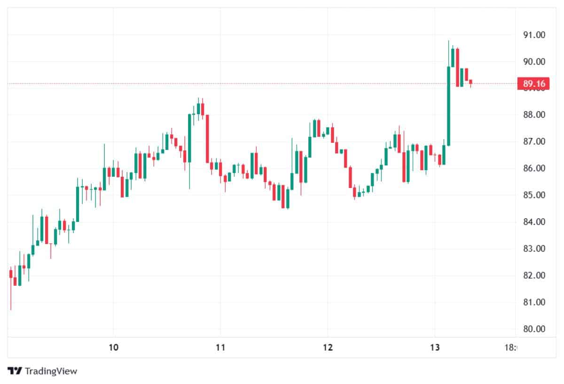This screenshot has width=564, height=384.
Task: Click the 84.00 price scale label
Action: click(x=534, y=222)
